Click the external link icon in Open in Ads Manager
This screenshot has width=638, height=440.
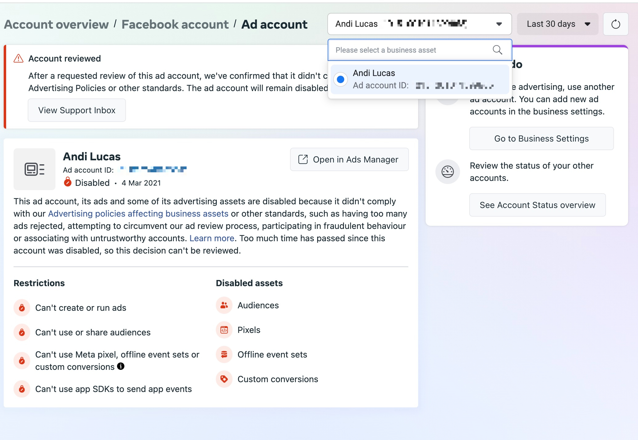coord(303,159)
